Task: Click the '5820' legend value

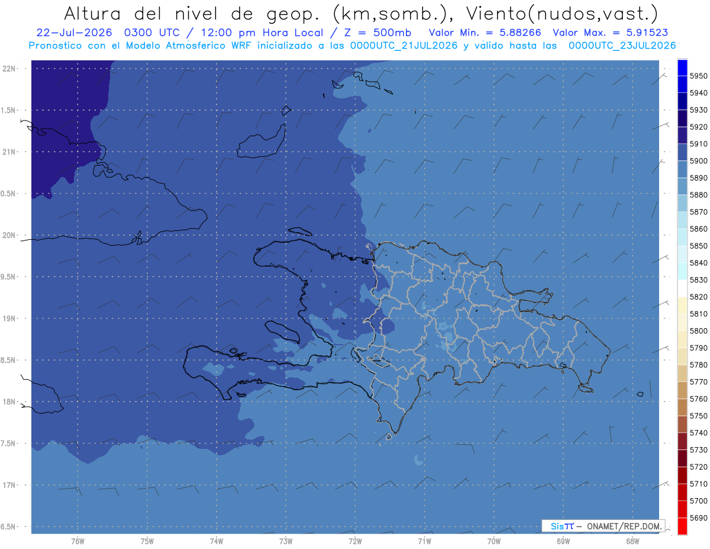Action: pyautogui.click(x=698, y=297)
